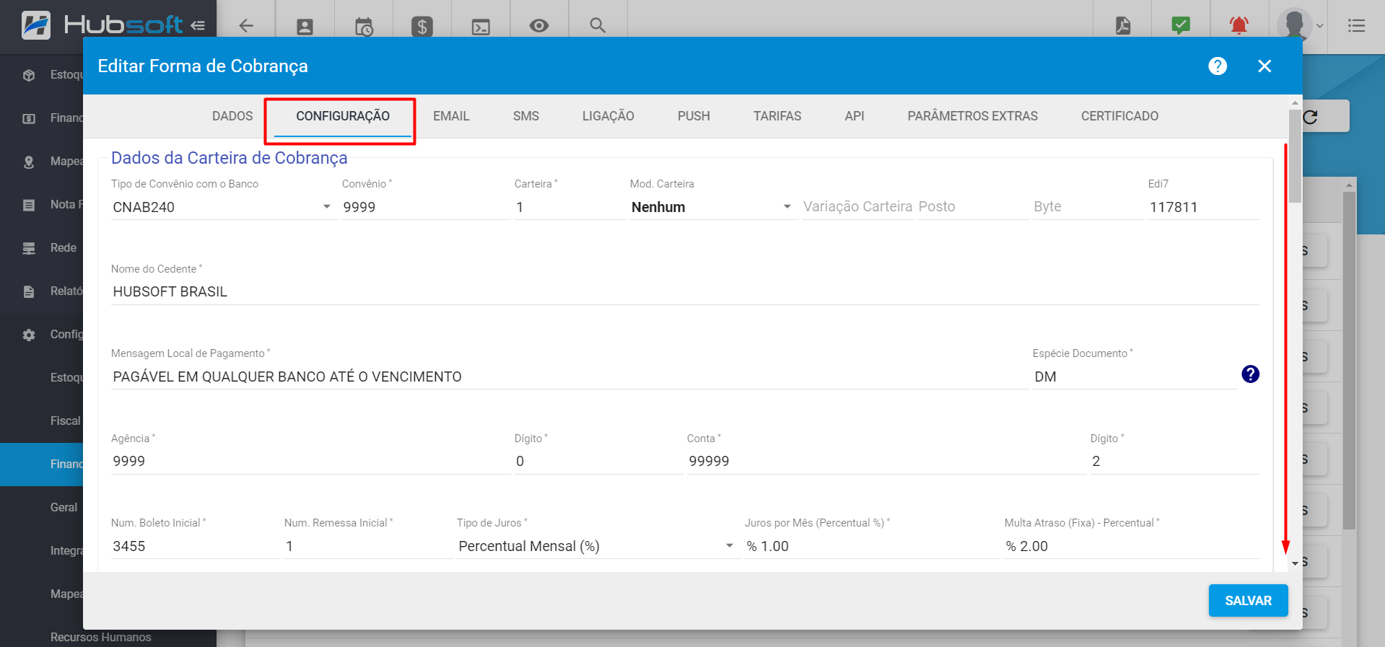The image size is (1385, 647).
Task: Edit the Conta field
Action: (886, 462)
